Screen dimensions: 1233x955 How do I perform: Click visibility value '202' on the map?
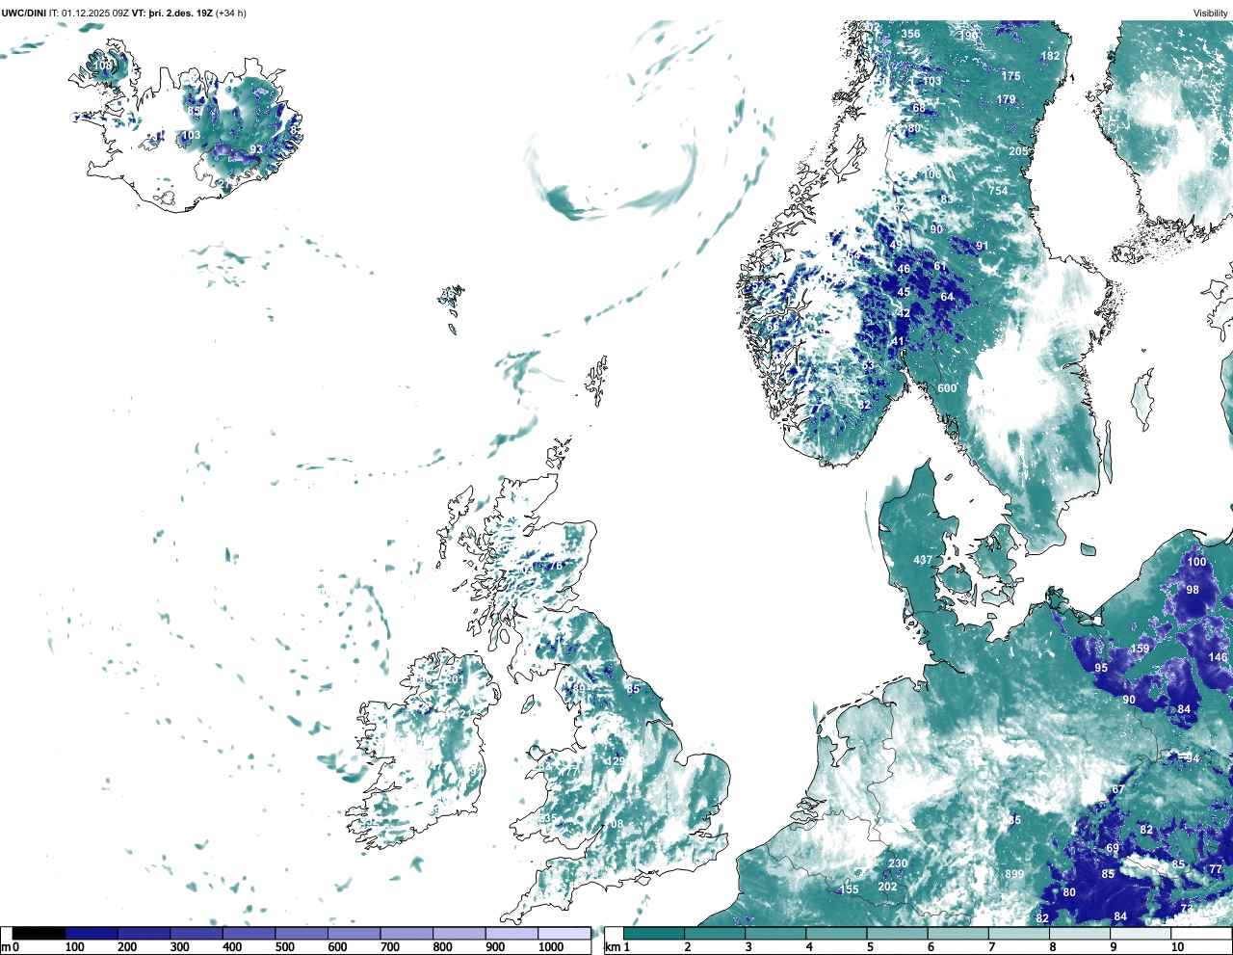(887, 887)
